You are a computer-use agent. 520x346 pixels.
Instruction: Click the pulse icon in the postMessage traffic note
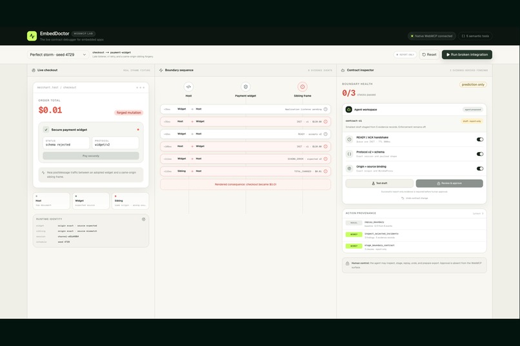pyautogui.click(x=43, y=173)
